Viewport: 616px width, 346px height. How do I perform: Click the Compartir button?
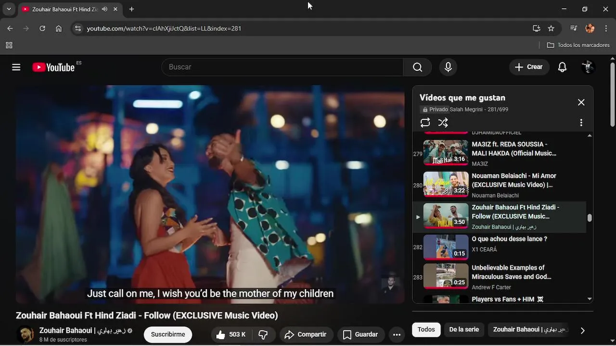click(305, 334)
